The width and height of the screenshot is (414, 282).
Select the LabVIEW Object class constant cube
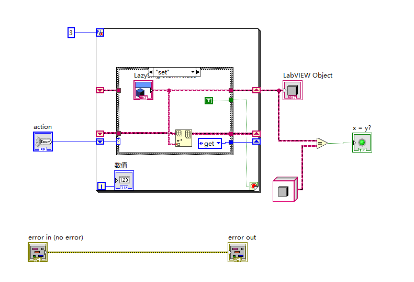[x=285, y=189]
